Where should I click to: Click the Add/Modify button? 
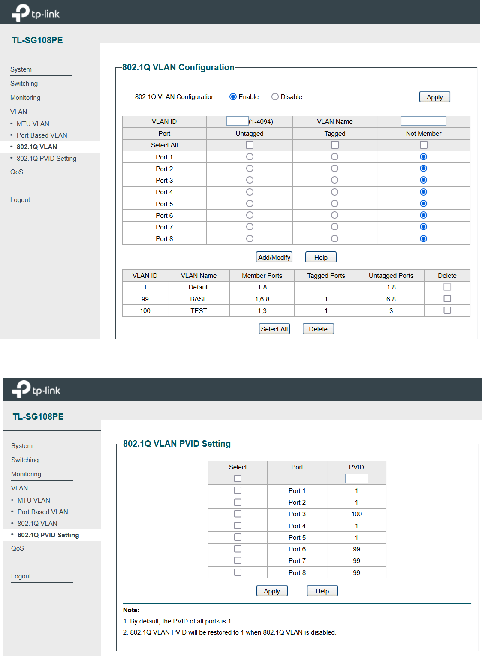coord(274,257)
